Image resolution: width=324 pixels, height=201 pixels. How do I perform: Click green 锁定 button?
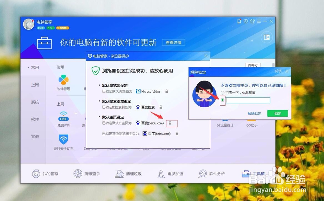(278, 113)
